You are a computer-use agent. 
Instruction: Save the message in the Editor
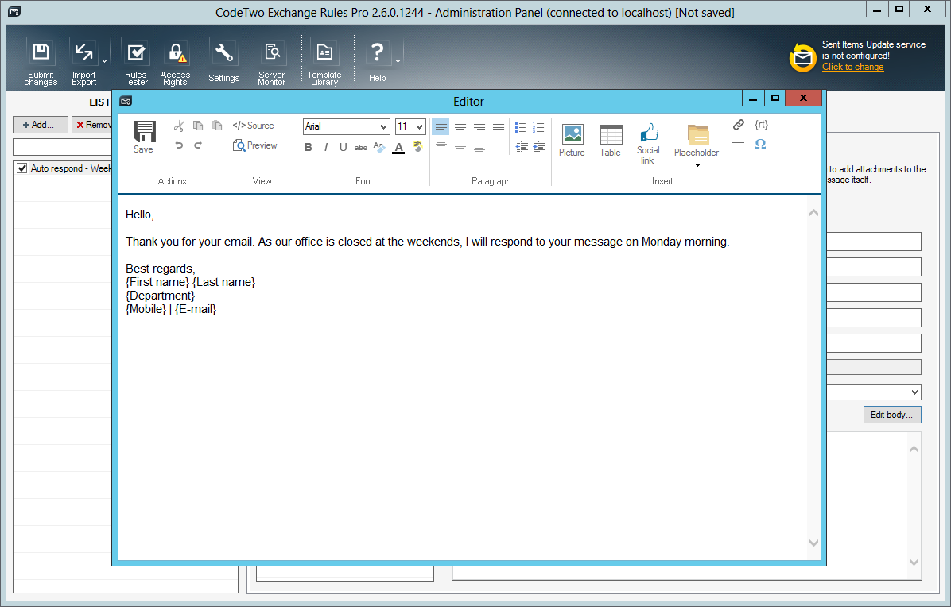(144, 137)
